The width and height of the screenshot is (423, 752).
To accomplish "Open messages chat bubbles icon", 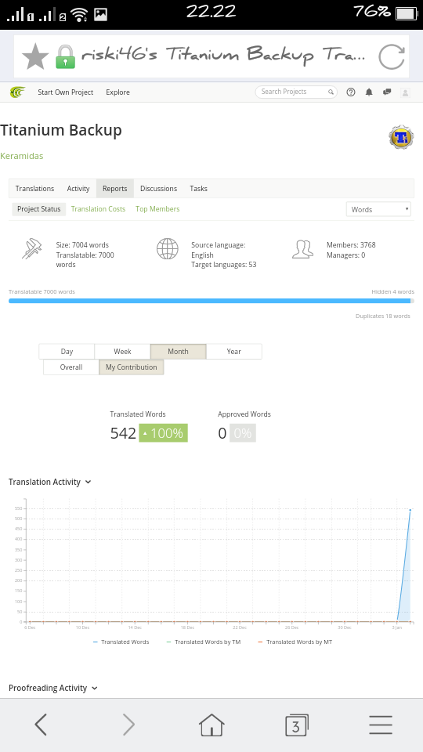I will [387, 92].
